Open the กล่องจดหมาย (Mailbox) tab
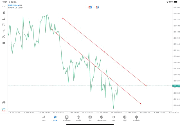180x126 pixels. (x=102, y=118)
